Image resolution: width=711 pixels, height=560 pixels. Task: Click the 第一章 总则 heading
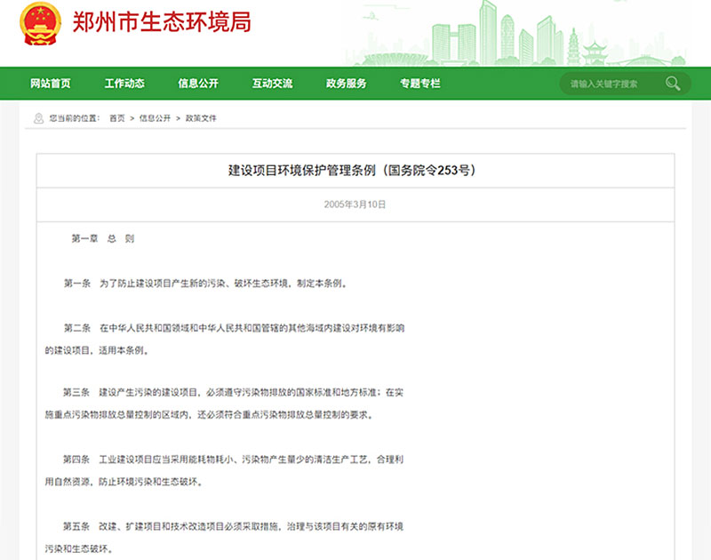point(102,239)
